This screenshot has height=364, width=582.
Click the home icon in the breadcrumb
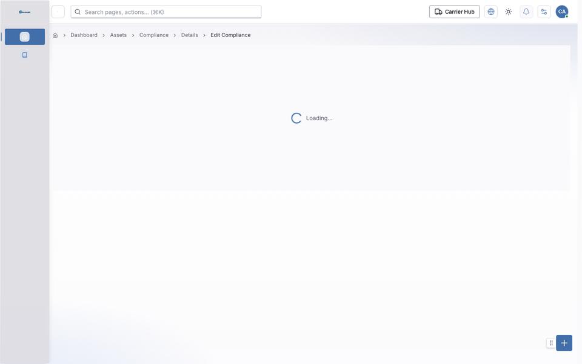[55, 35]
